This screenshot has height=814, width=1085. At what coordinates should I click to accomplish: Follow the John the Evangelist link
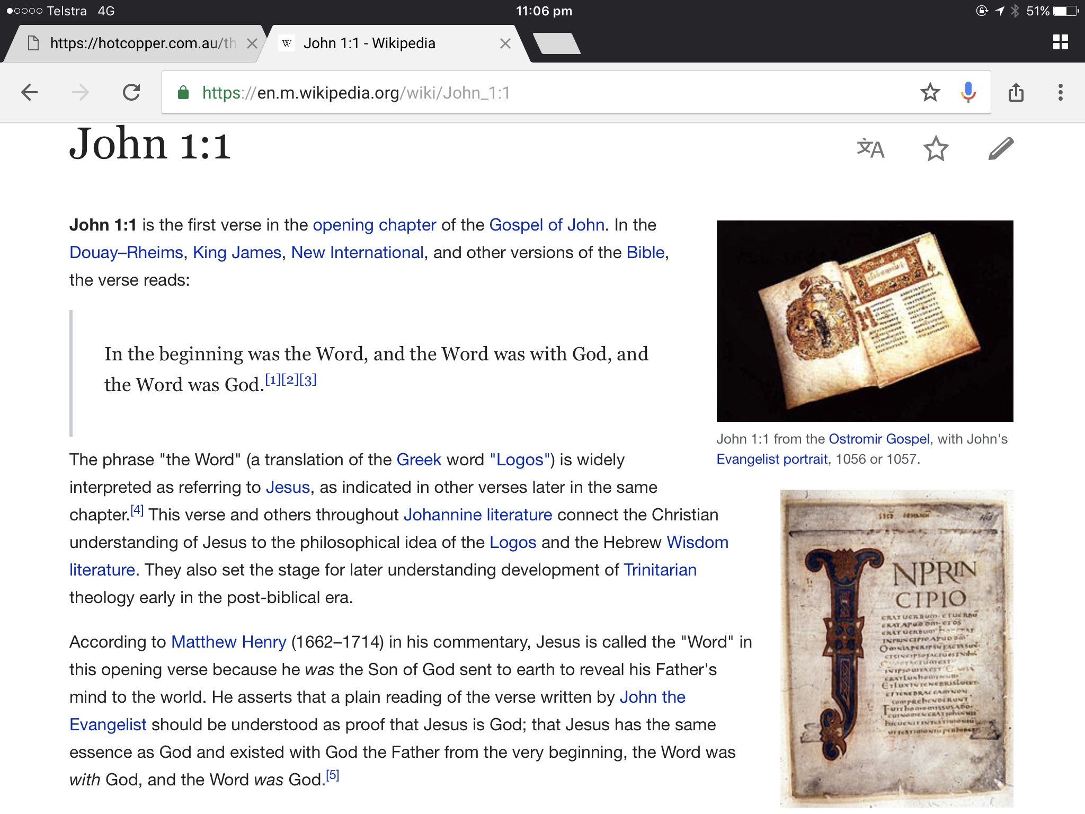click(653, 697)
